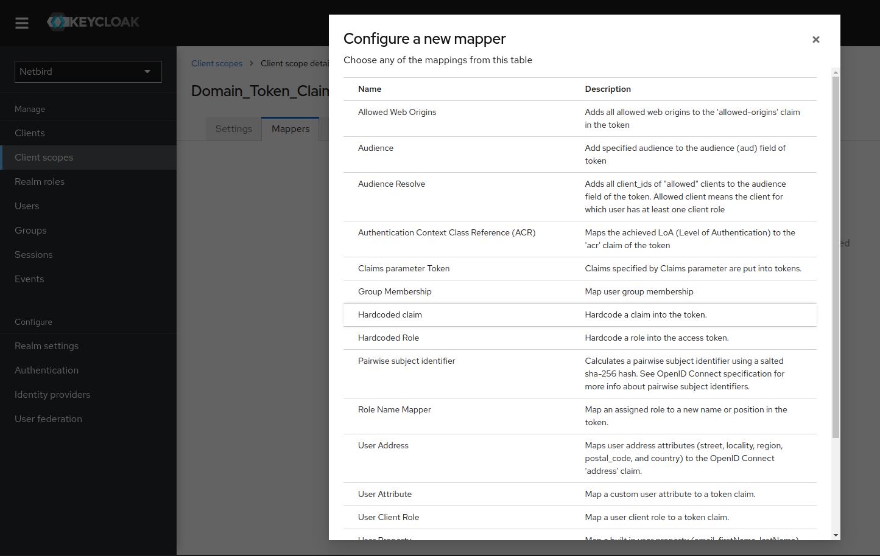Click the Keycloak logo

coord(93,23)
